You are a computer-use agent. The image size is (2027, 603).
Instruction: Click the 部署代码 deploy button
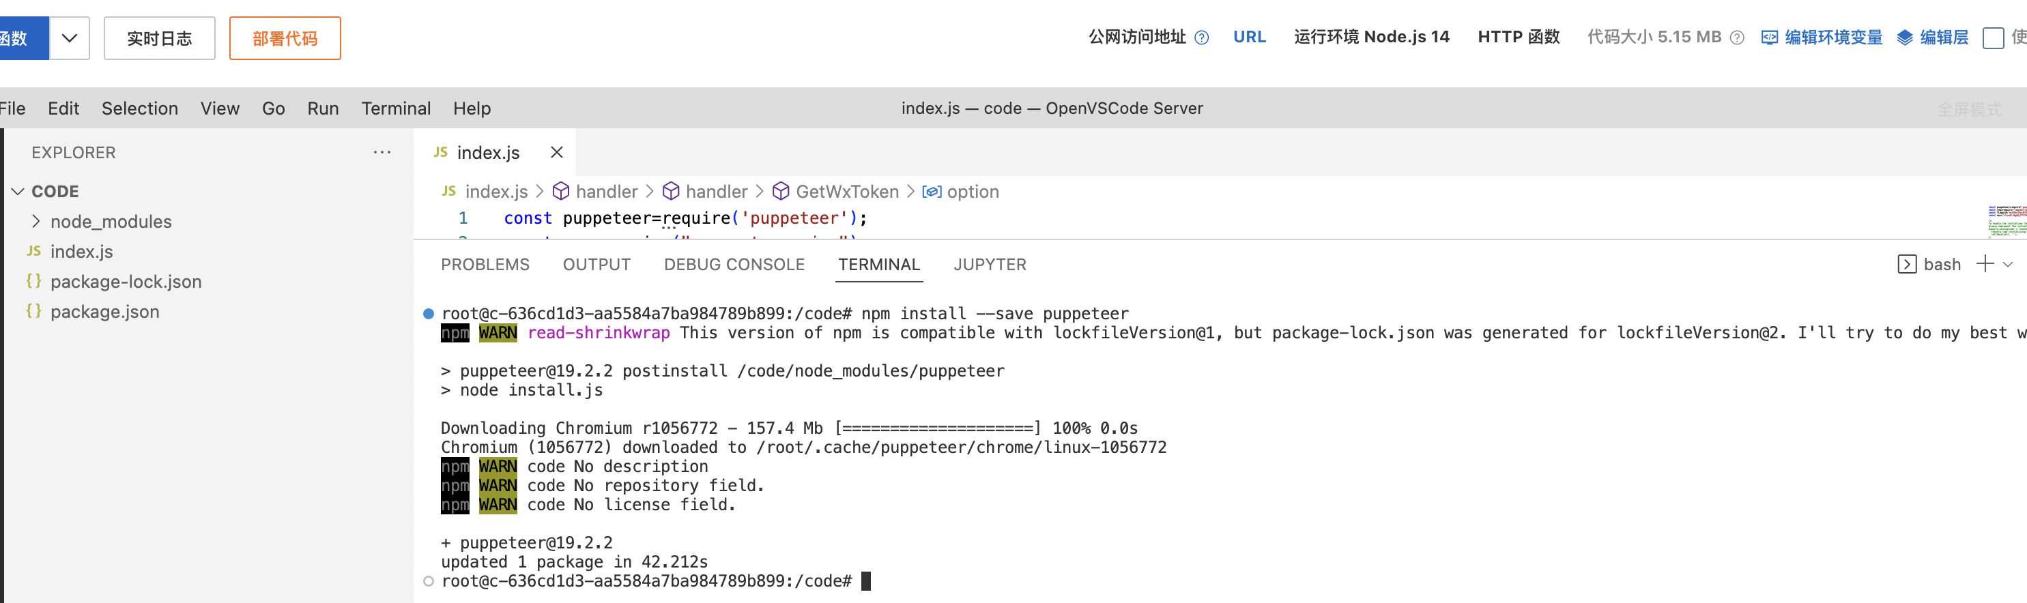coord(285,38)
